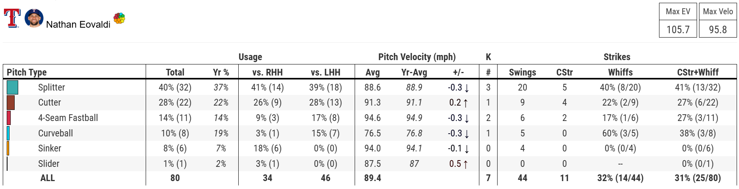The width and height of the screenshot is (739, 189).
Task: Click the CStr+Whiff column header
Action: point(697,72)
